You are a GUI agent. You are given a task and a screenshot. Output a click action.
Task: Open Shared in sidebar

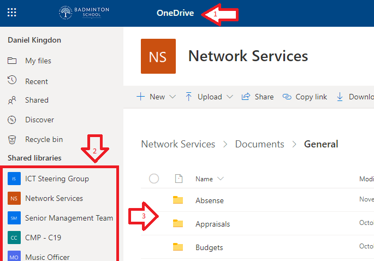(x=37, y=100)
